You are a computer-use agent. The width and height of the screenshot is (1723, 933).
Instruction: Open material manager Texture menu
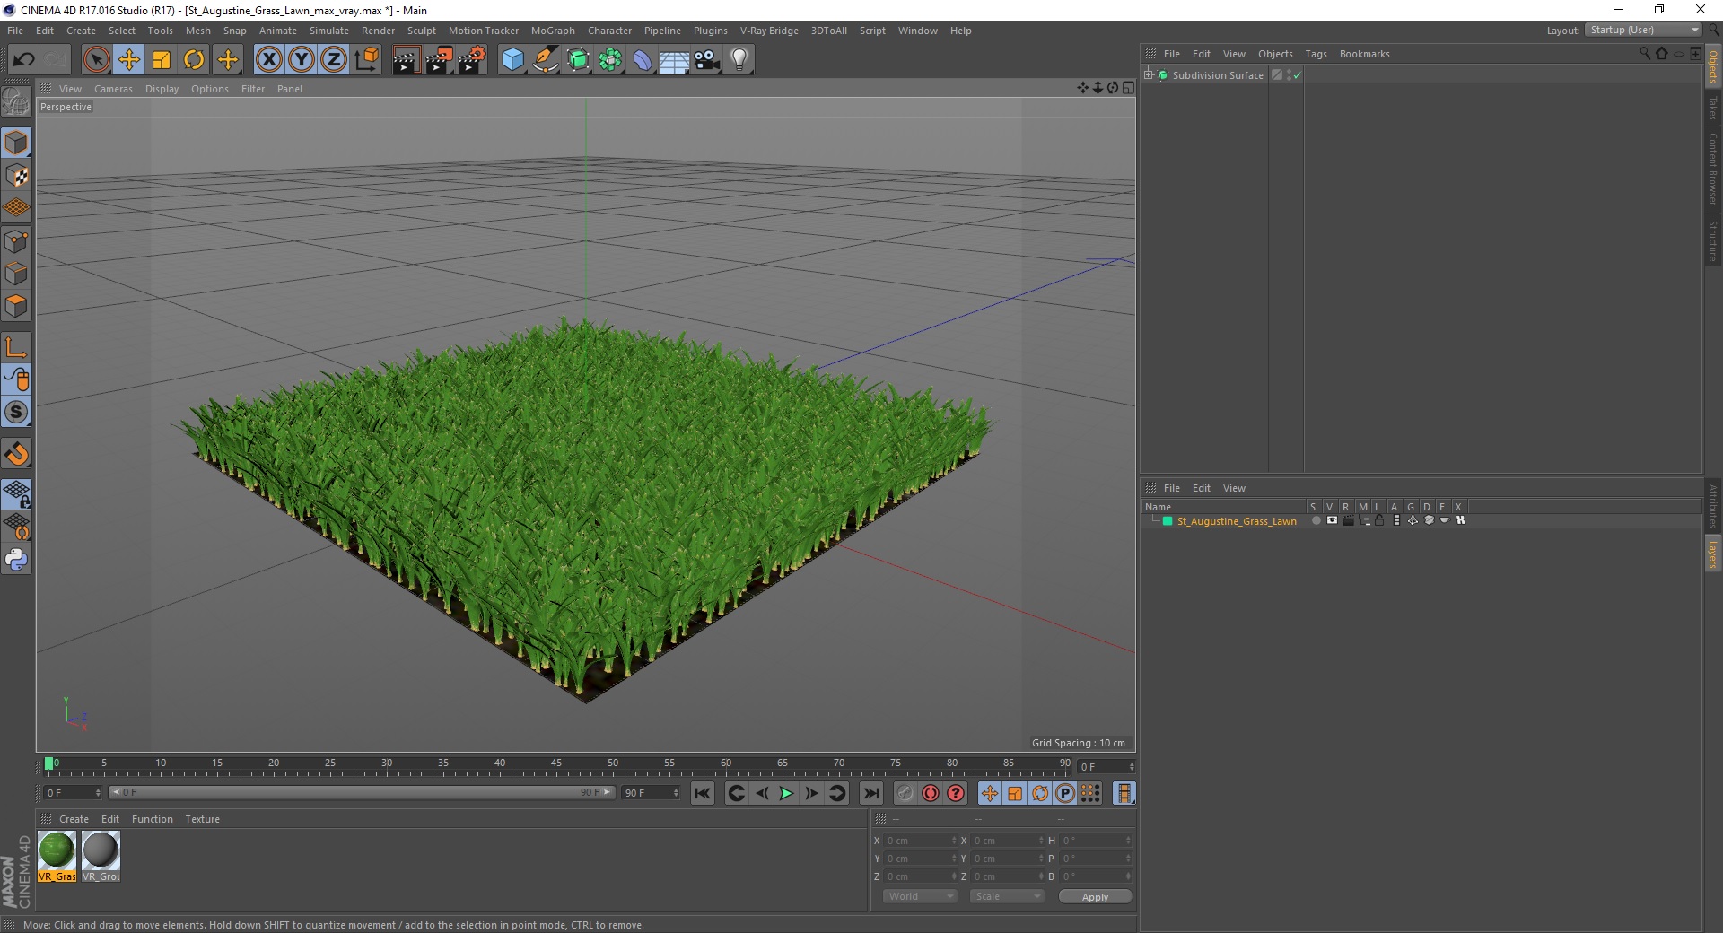pyautogui.click(x=202, y=819)
